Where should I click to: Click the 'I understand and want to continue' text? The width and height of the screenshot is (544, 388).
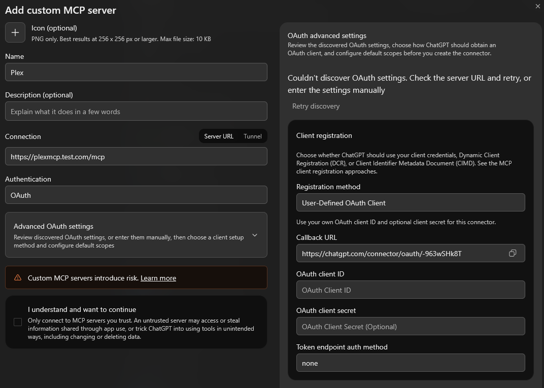[x=82, y=309]
